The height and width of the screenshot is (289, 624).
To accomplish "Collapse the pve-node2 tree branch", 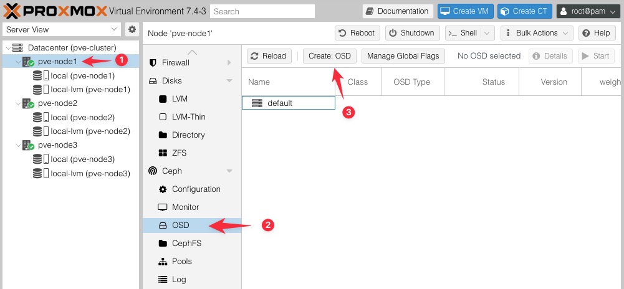I will pyautogui.click(x=18, y=103).
